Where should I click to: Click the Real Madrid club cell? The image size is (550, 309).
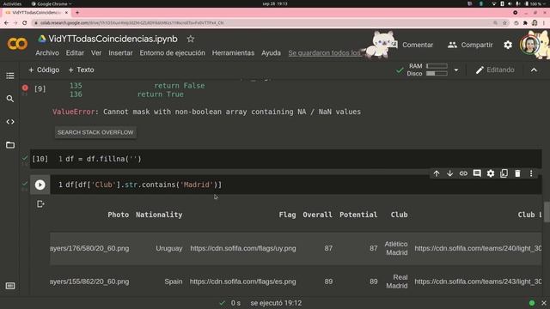397,282
